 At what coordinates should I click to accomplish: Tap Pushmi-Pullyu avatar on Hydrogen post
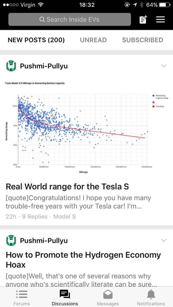point(11,241)
